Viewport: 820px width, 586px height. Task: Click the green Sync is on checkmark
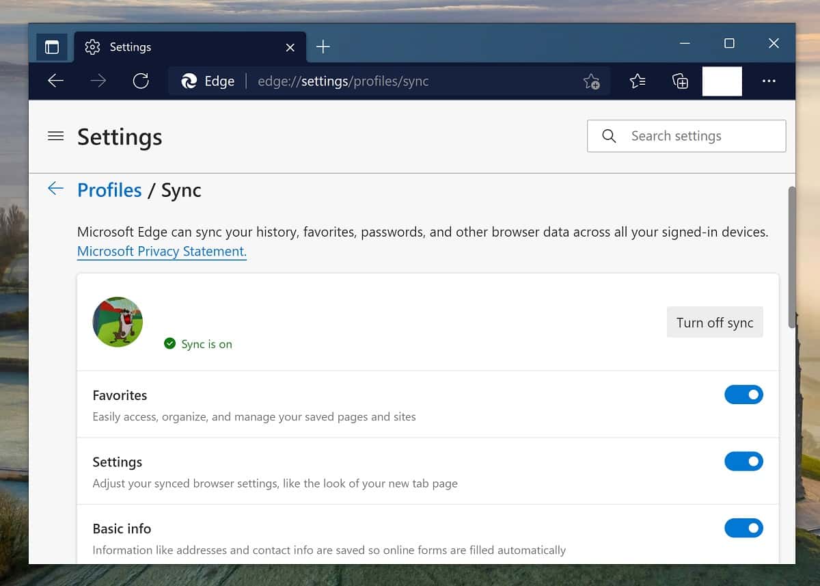[170, 344]
